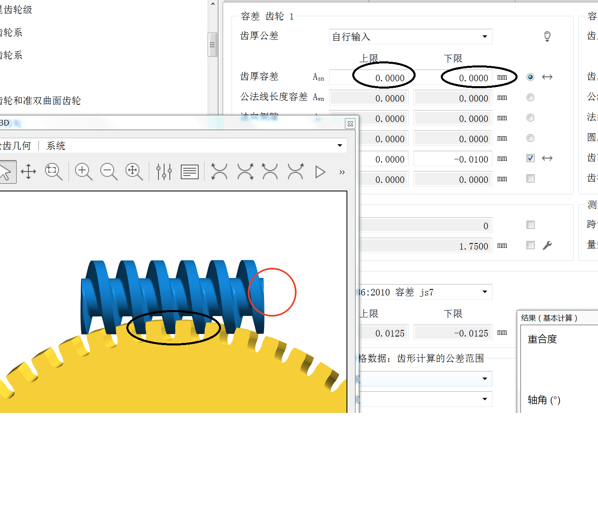This screenshot has height=521, width=598.
Task: Click the field containing the value 0
Action: coord(425,225)
